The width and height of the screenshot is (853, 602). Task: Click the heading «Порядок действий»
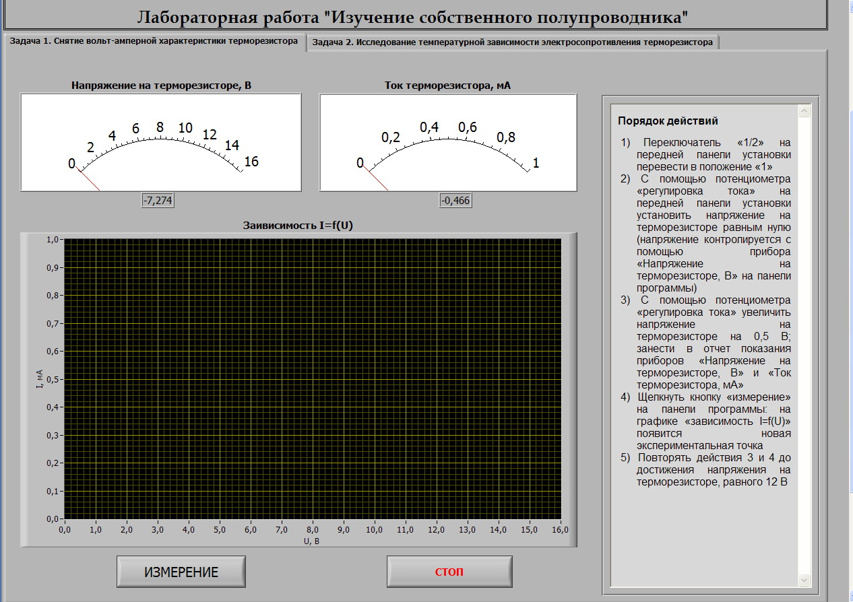pyautogui.click(x=668, y=121)
